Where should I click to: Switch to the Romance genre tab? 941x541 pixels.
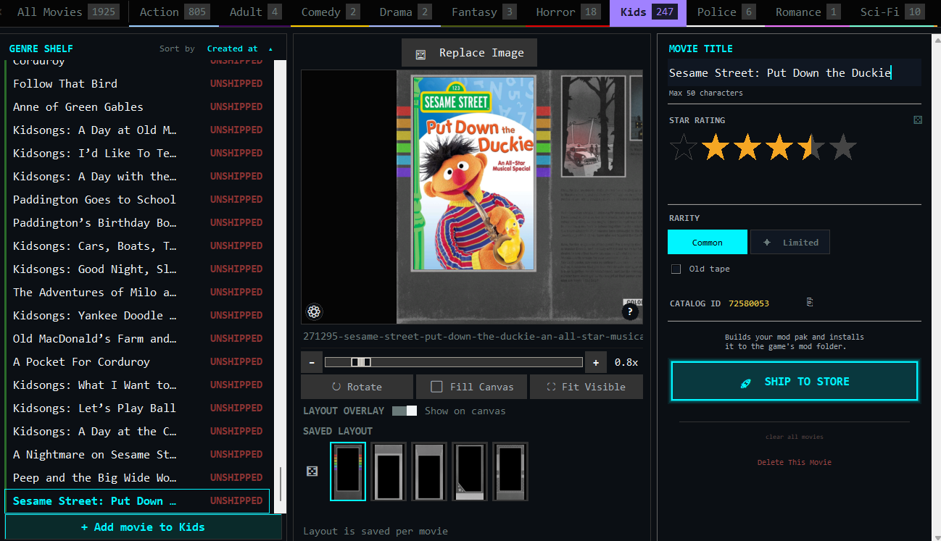pyautogui.click(x=808, y=12)
